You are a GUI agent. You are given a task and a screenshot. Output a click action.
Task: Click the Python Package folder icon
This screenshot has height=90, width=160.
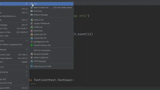point(32,15)
